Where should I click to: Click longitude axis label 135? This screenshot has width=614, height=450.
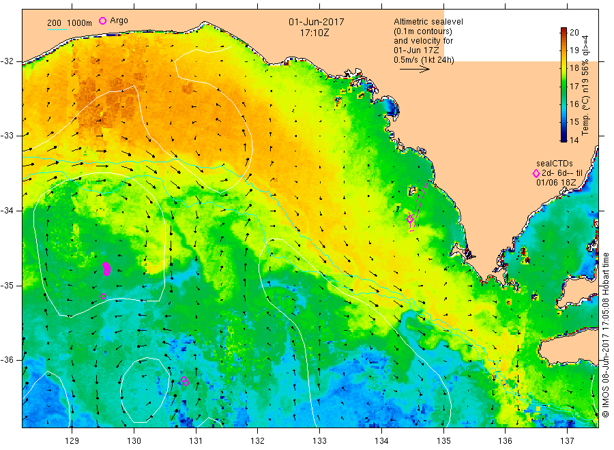443,441
